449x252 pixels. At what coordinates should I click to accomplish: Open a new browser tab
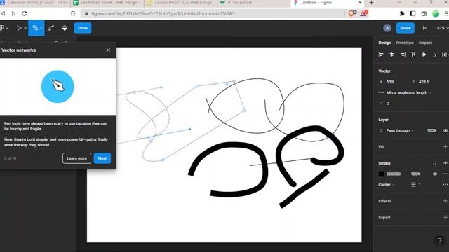371,3
